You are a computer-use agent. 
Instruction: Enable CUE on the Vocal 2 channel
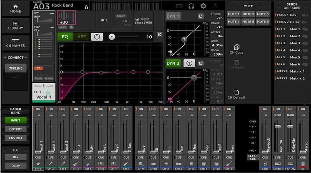pos(51,157)
